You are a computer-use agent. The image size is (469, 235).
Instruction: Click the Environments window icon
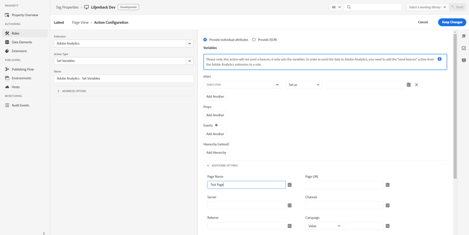tap(7, 78)
